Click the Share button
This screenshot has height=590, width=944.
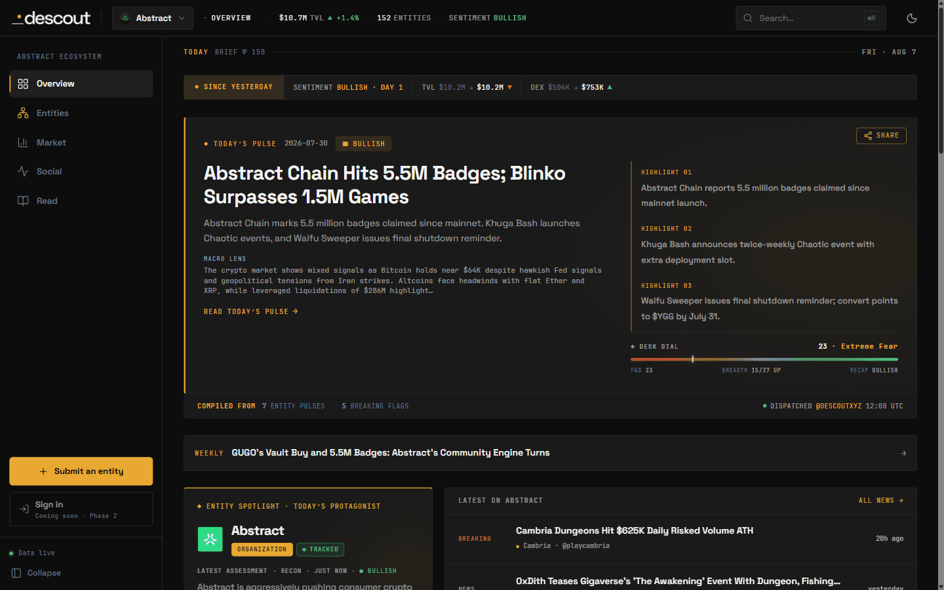point(881,136)
